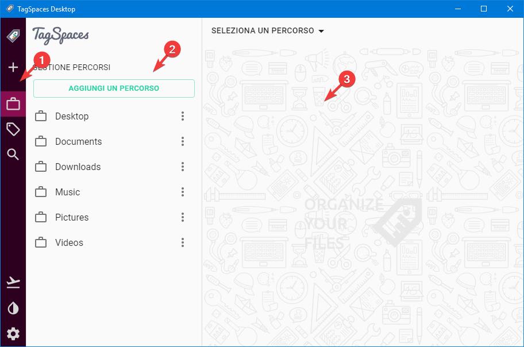
Task: Click the briefcase icon beside Pictures
Action: pos(41,217)
